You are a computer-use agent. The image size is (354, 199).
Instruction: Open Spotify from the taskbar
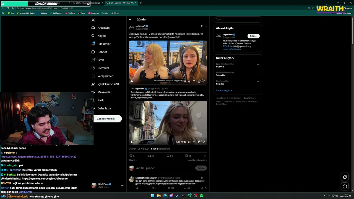201,196
